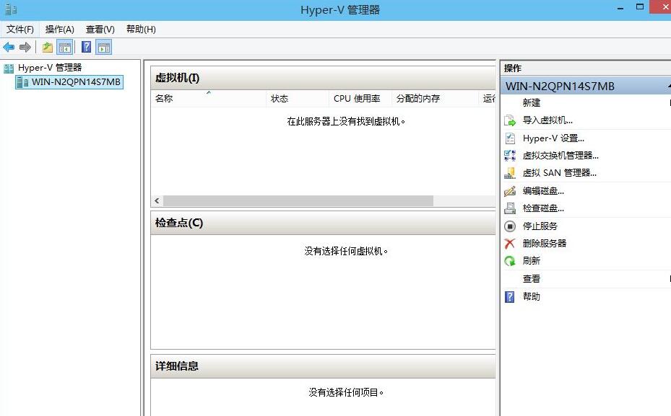671x416 pixels.
Task: Select 检查磁盘... action
Action: [543, 208]
